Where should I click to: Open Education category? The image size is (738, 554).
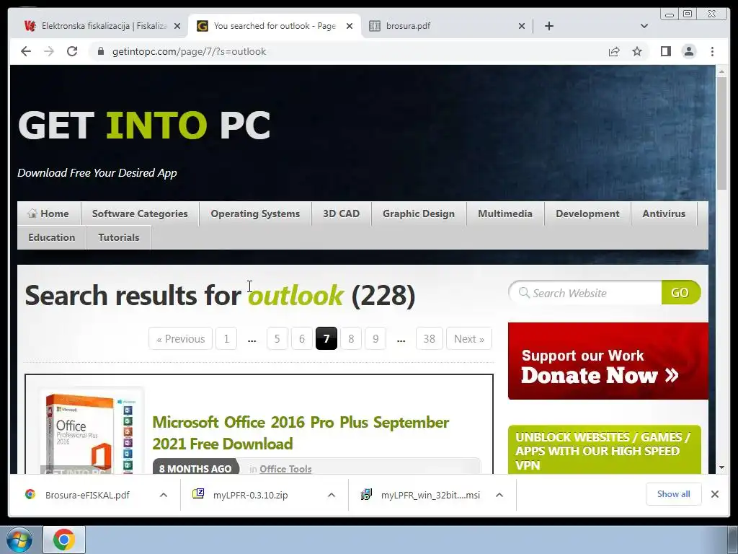[x=52, y=237]
